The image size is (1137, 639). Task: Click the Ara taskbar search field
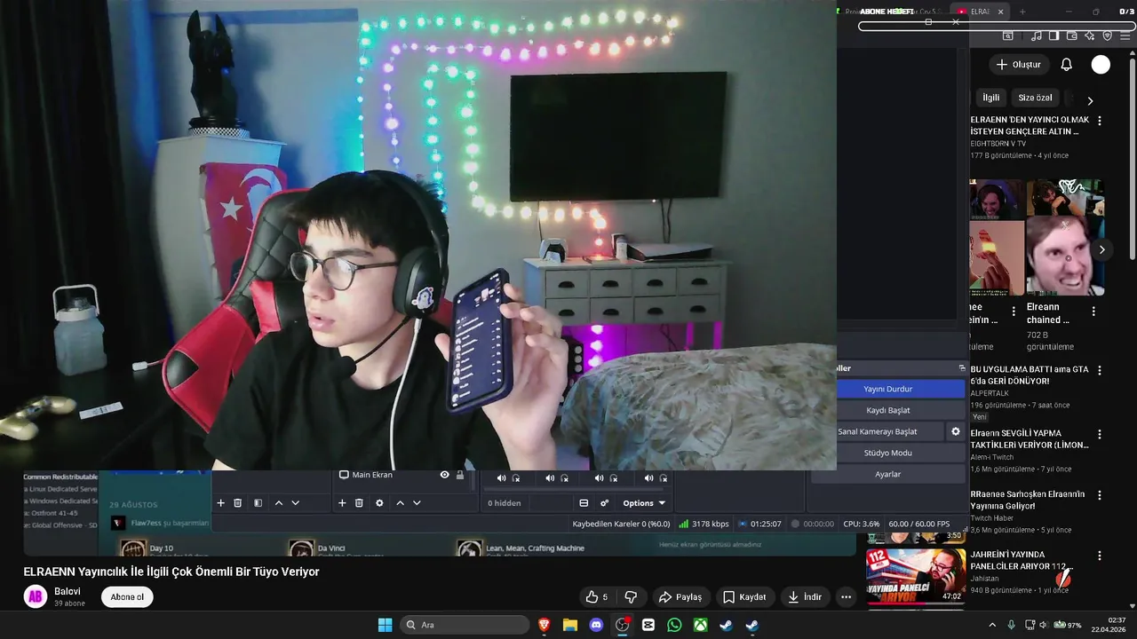point(465,625)
